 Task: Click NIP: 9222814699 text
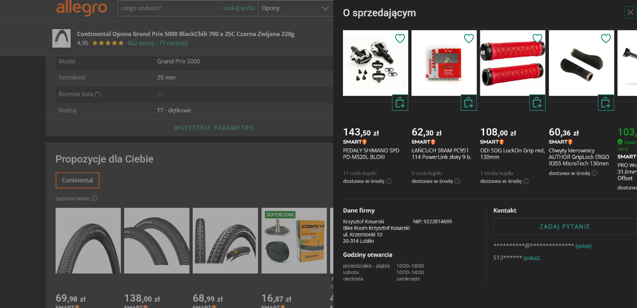[432, 222]
